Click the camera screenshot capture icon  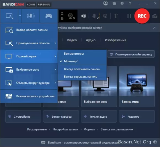(x=155, y=16)
